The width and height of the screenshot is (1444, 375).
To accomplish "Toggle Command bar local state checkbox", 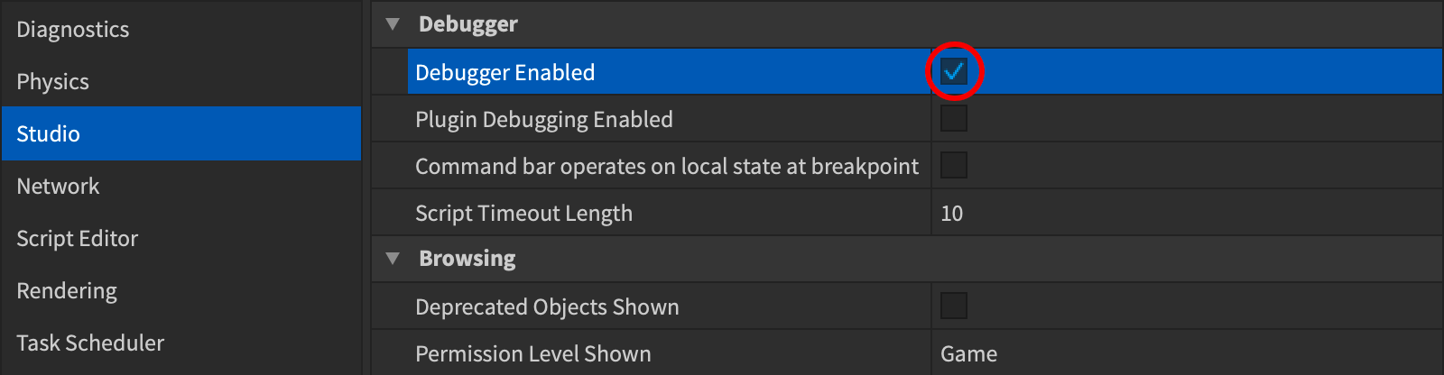I will (954, 165).
